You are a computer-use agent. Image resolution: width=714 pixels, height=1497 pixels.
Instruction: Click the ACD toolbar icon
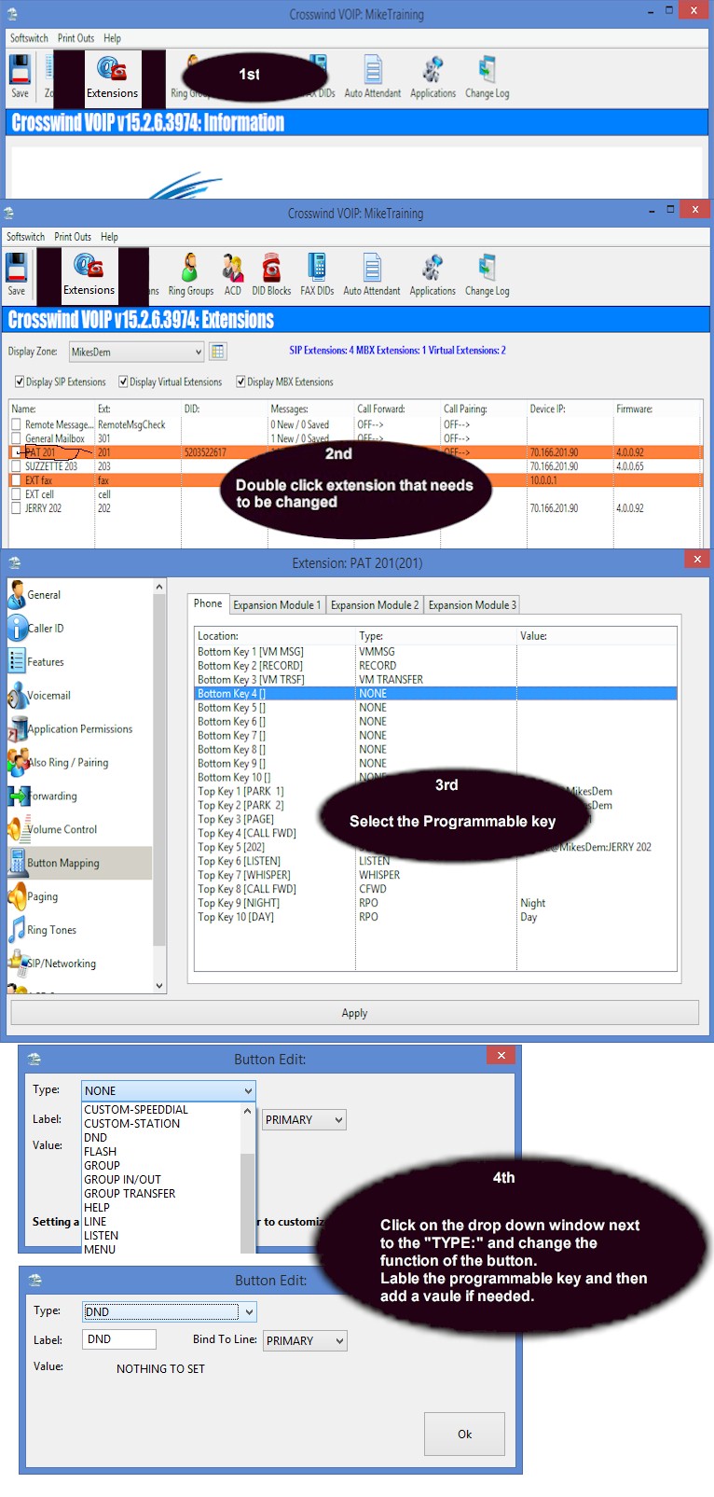coord(232,273)
